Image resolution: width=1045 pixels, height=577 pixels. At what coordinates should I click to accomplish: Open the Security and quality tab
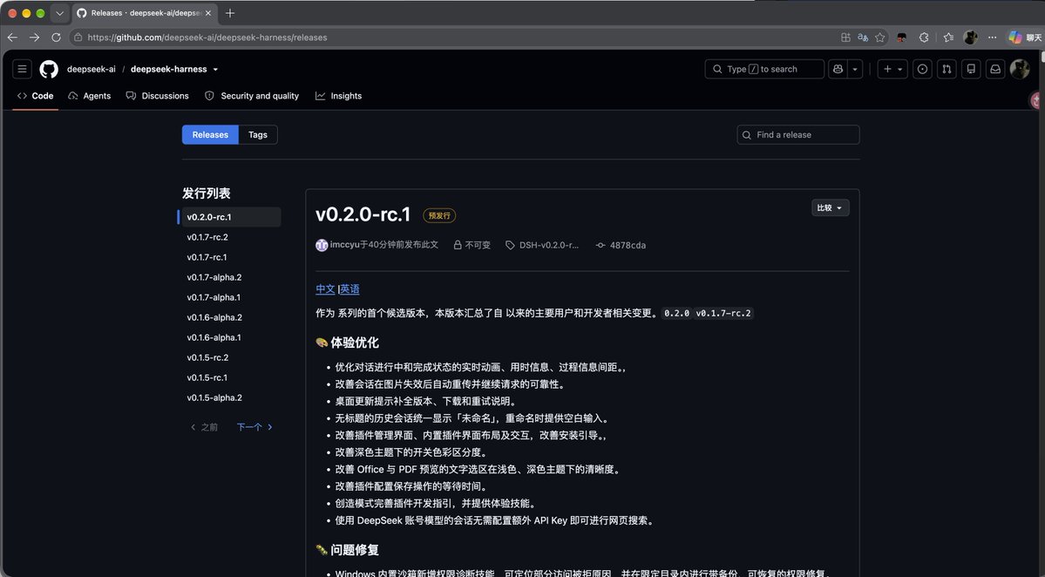[251, 96]
